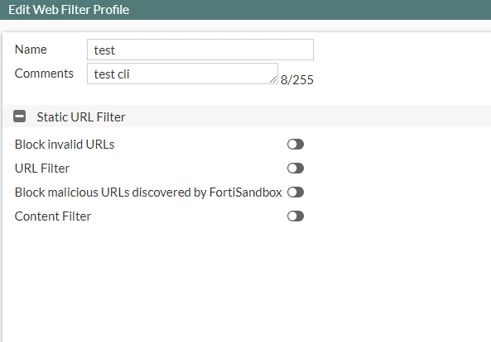Enable the Content Filter toggle
This screenshot has width=491, height=342.
tap(296, 216)
